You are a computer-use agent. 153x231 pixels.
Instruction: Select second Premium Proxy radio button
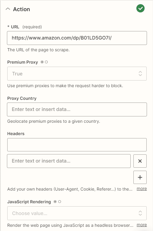[x=46, y=62]
